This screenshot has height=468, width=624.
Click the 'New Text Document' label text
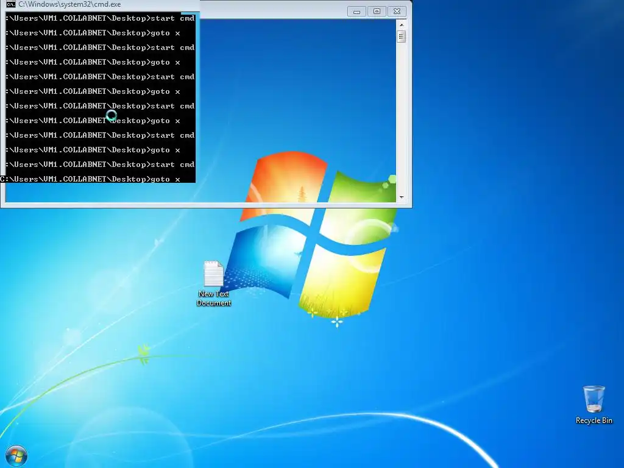pos(214,298)
